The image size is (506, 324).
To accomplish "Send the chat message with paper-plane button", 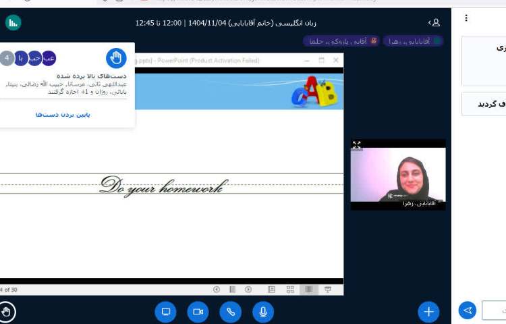I will click(x=468, y=310).
